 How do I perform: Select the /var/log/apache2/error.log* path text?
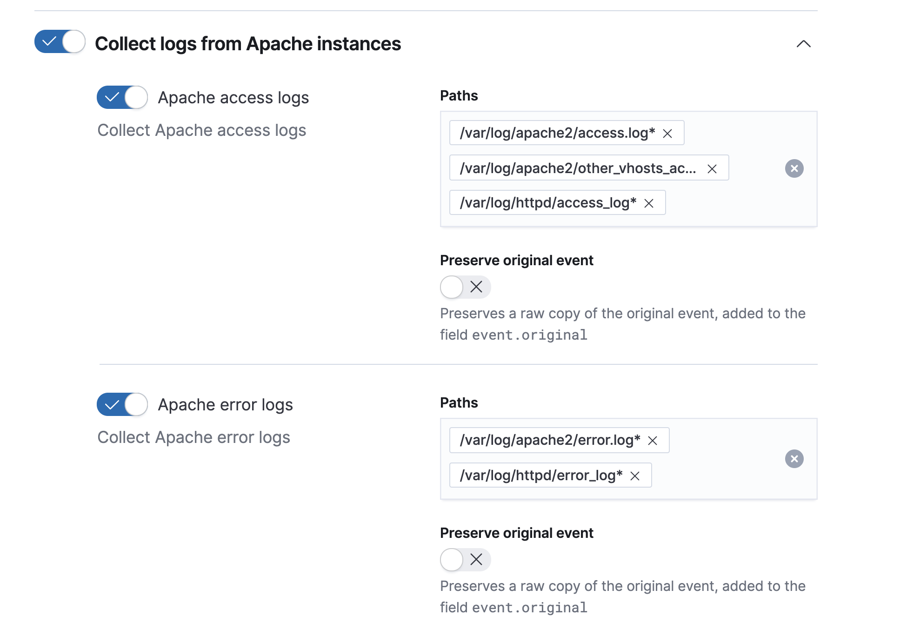(549, 440)
